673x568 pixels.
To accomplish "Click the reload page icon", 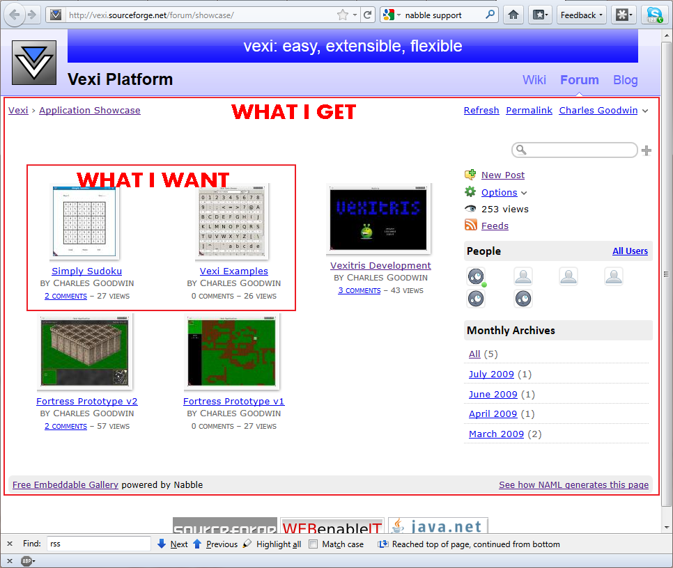I will click(x=367, y=15).
